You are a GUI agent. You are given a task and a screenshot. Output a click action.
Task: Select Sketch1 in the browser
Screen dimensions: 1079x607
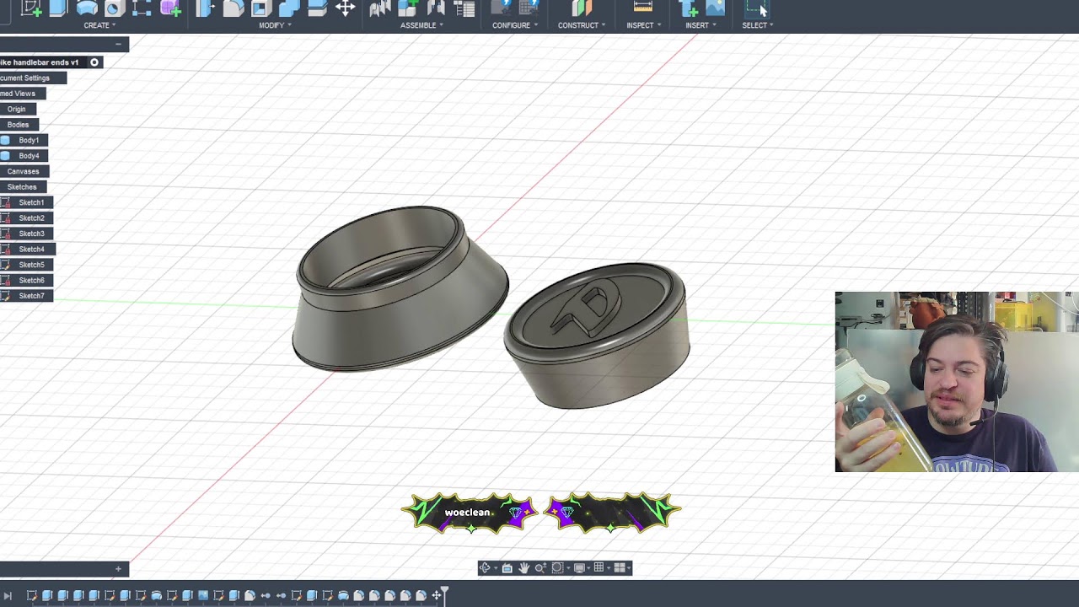pos(31,202)
